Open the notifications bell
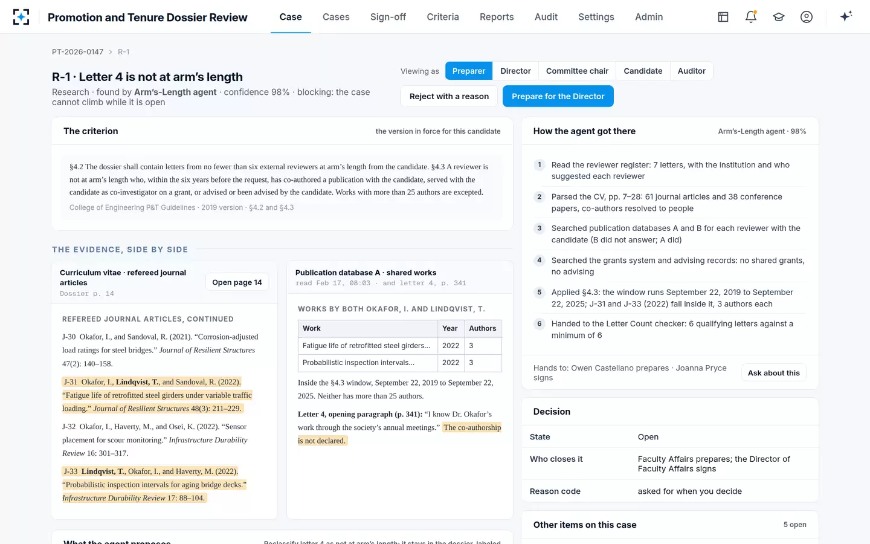Viewport: 870px width, 544px height. click(x=751, y=17)
